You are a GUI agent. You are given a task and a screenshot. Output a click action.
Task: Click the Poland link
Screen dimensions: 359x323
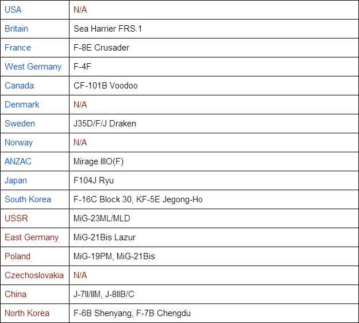[17, 256]
